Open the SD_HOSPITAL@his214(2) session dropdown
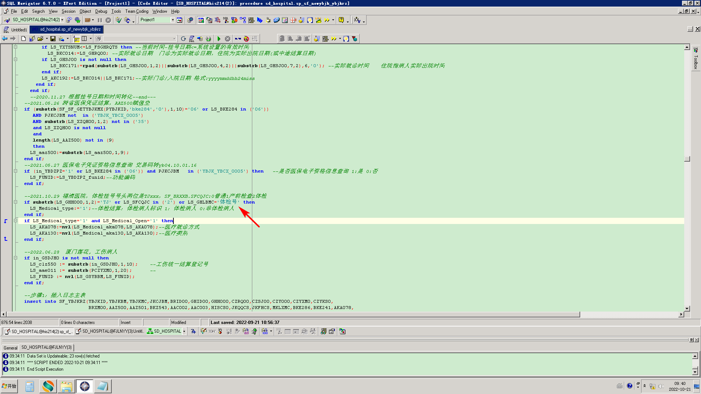Viewport: 701px width, 394px height. point(62,20)
